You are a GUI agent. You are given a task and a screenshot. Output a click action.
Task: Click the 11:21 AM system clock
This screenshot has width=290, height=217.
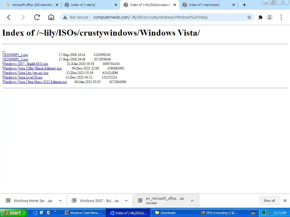tap(280, 213)
